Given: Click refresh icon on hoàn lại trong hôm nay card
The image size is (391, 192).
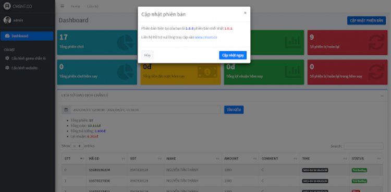Looking at the screenshot, I should coord(376,72).
